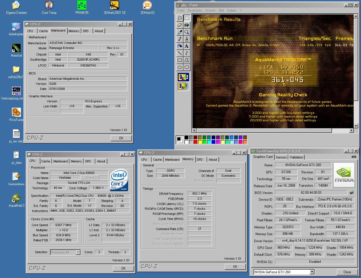
Task: Click the BIOS Version field 62.00.44.00.03
Action: pos(311,193)
